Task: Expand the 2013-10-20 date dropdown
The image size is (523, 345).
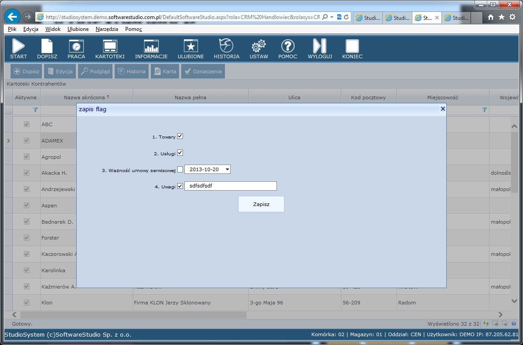Action: coord(227,169)
